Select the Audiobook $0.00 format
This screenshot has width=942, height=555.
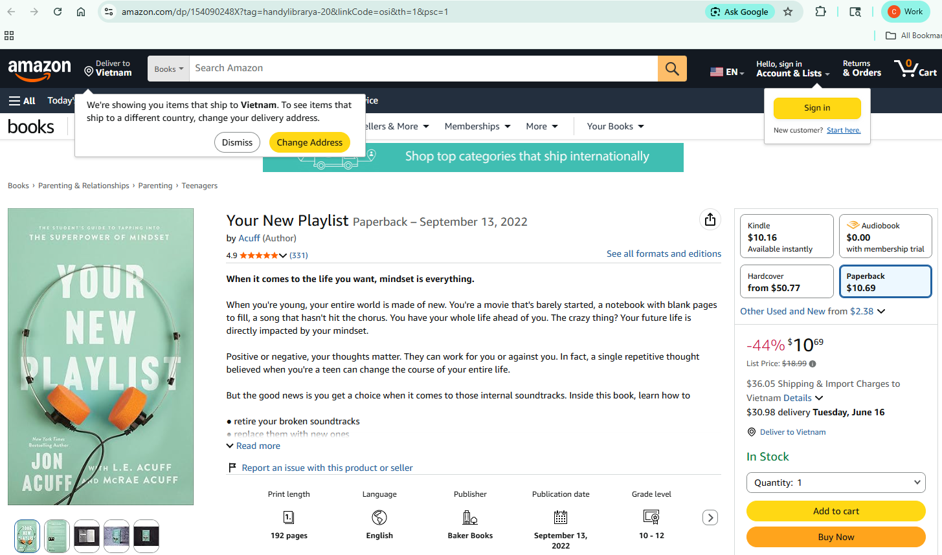[885, 237]
